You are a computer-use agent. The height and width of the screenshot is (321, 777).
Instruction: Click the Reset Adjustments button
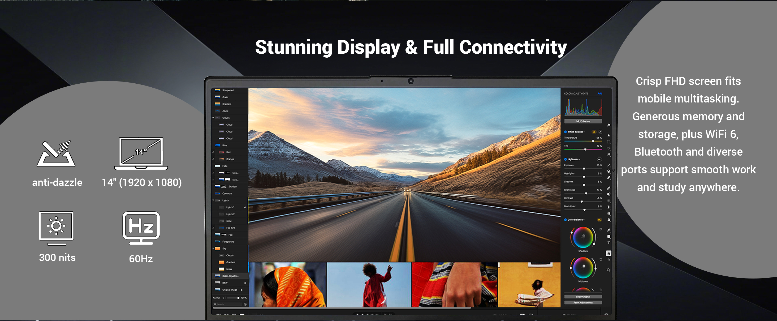point(583,303)
